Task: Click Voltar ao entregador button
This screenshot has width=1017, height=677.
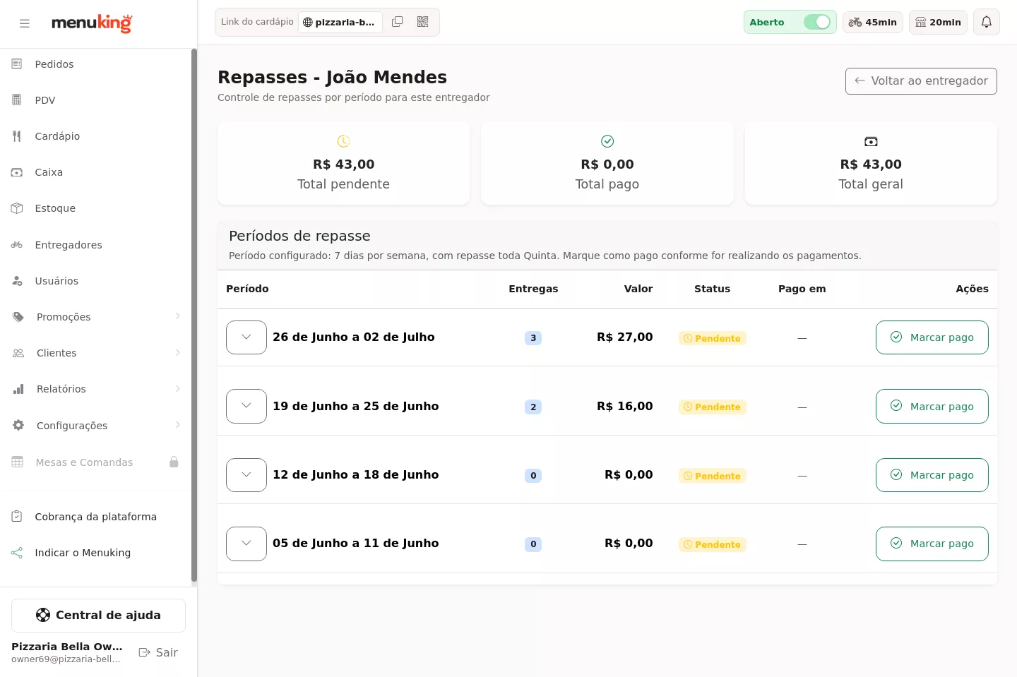Action: 921,81
